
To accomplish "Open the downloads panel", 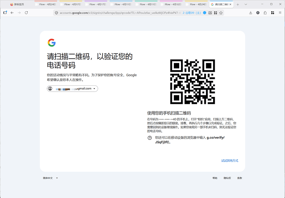I will coord(250,13).
